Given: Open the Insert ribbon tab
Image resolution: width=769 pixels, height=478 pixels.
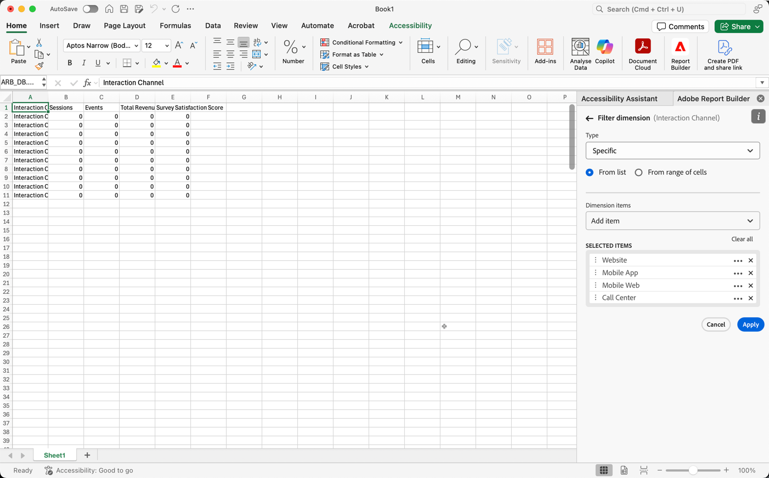Looking at the screenshot, I should [49, 26].
